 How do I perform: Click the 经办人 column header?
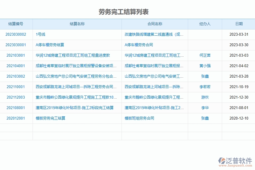tap(205, 24)
